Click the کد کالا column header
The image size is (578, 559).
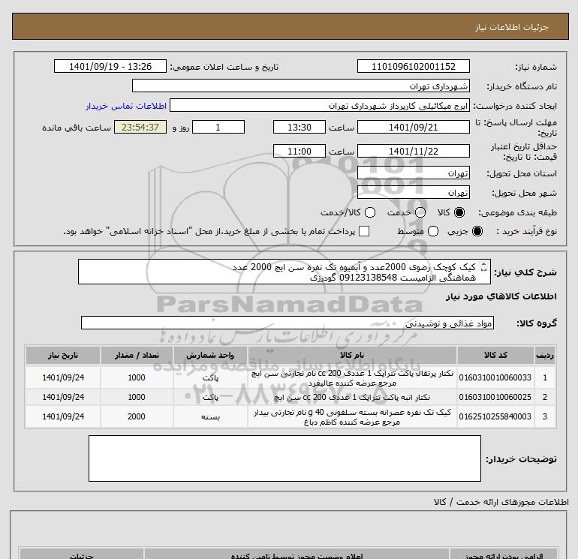tap(495, 355)
